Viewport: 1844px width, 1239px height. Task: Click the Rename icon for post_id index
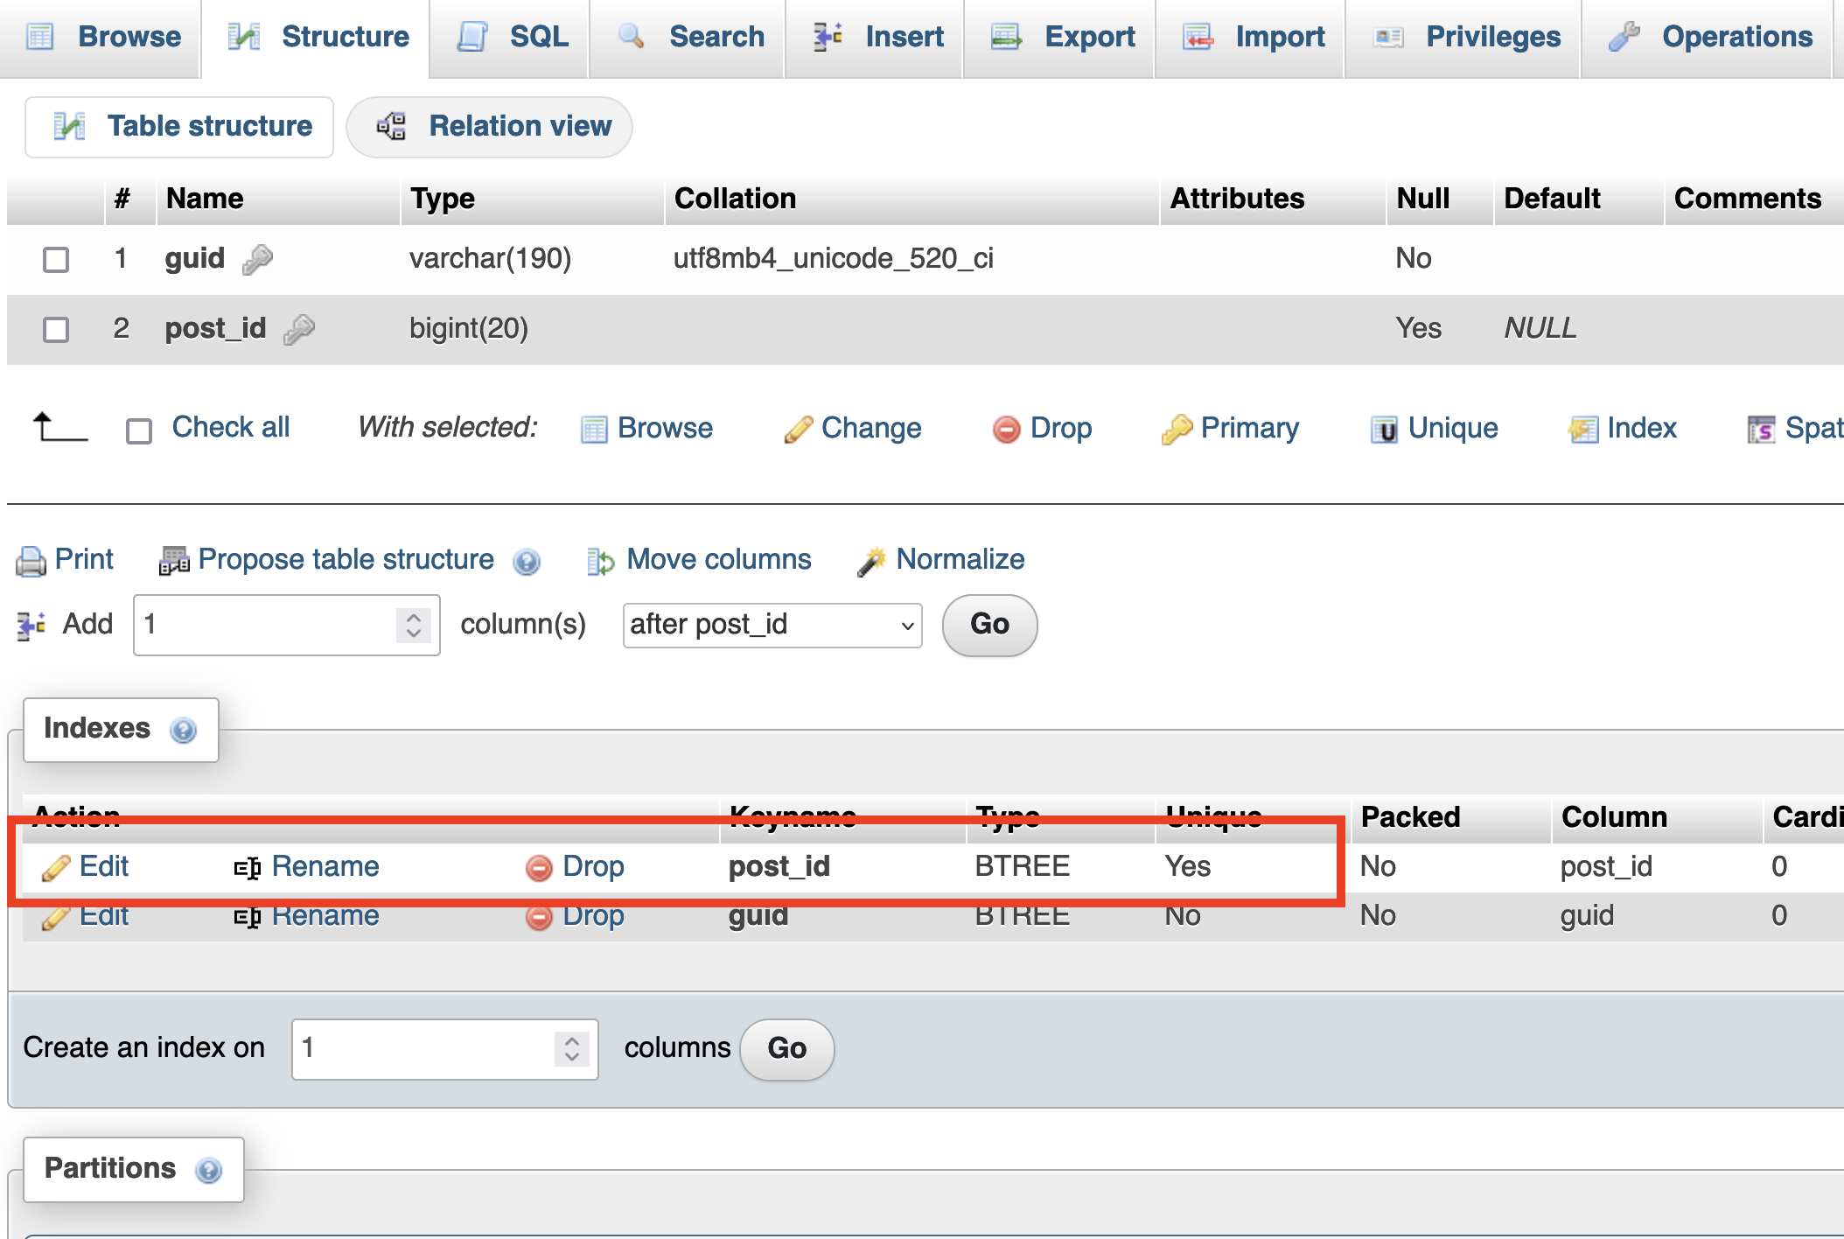[x=248, y=868]
